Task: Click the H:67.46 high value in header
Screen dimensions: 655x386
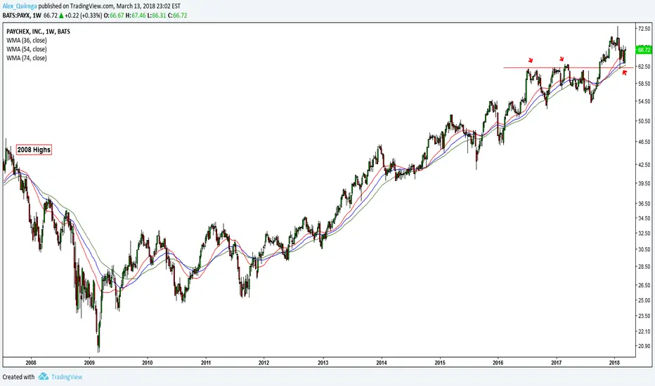Action: [136, 15]
